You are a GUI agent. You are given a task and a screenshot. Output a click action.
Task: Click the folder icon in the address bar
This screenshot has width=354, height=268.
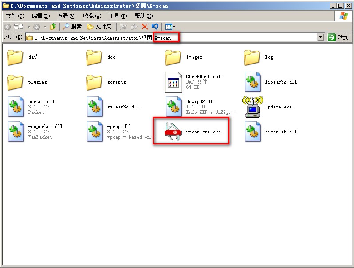coord(30,37)
